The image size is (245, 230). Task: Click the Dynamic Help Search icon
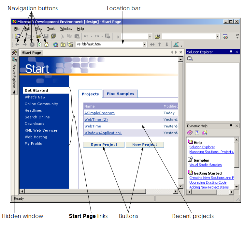(204, 133)
